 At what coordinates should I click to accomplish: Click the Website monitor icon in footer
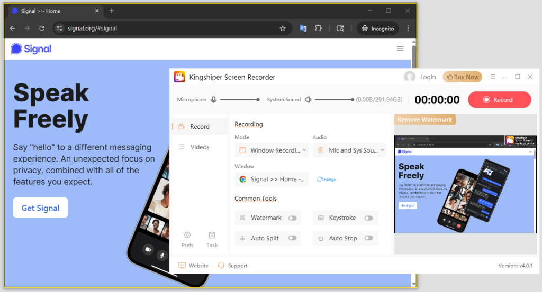pyautogui.click(x=182, y=265)
